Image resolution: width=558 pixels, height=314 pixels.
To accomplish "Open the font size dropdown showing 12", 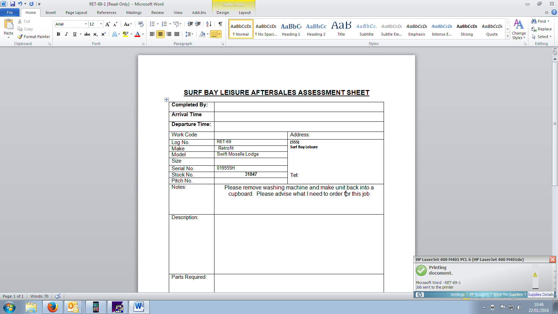I will click(x=101, y=24).
